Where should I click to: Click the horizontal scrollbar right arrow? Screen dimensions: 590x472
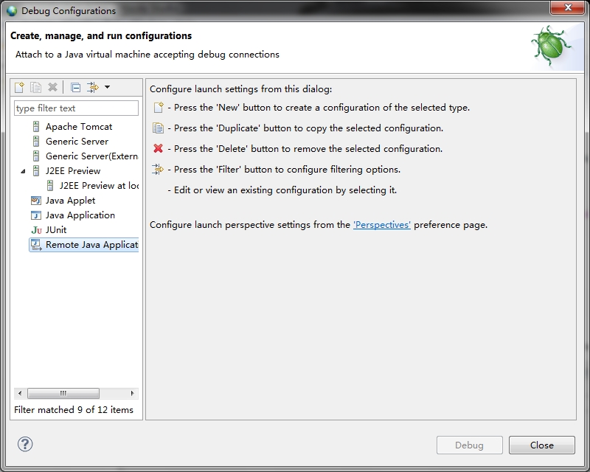pyautogui.click(x=132, y=393)
